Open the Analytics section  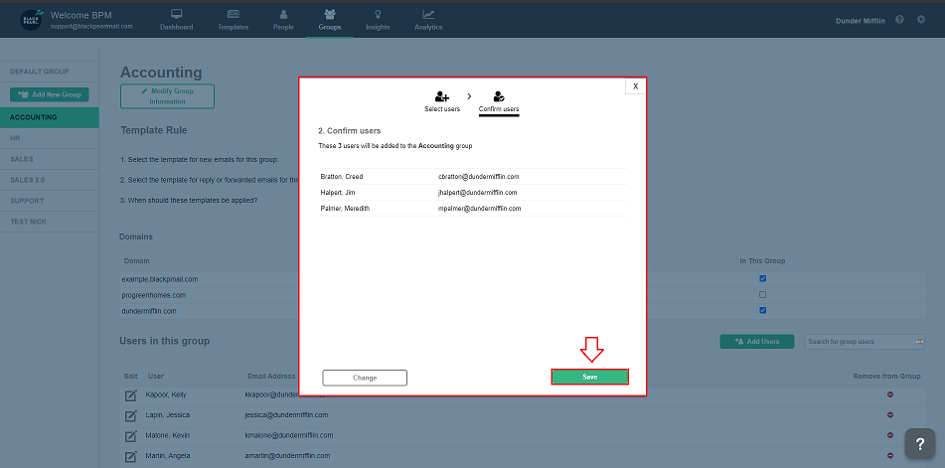(x=428, y=20)
